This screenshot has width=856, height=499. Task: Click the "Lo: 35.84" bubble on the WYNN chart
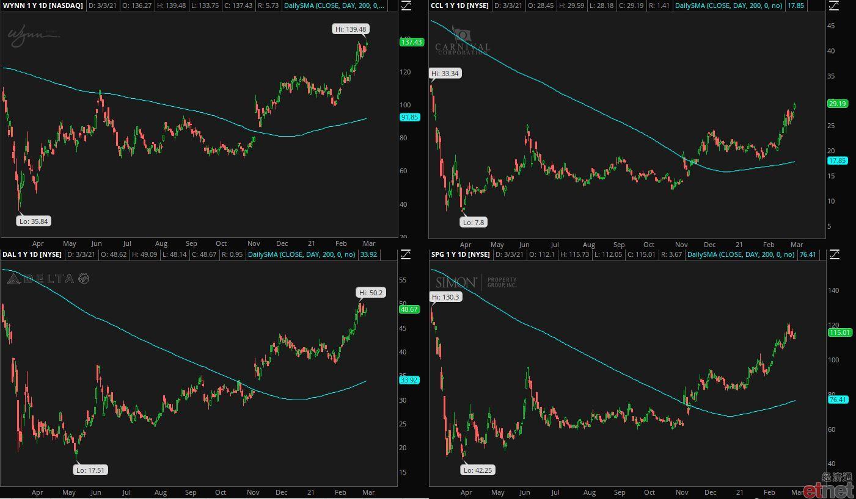tap(34, 221)
